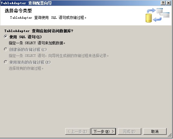
Task: Click the 创建新的存储过程(C) label text
Action: [x=28, y=50]
